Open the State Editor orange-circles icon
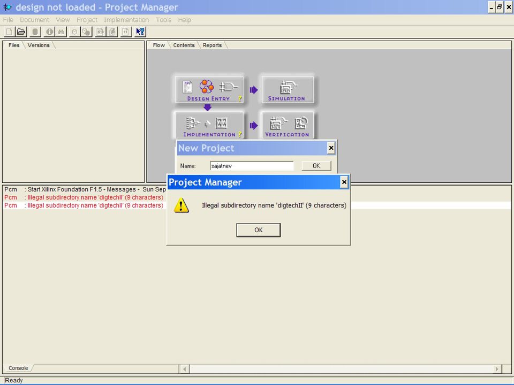This screenshot has width=514, height=385. [x=207, y=87]
